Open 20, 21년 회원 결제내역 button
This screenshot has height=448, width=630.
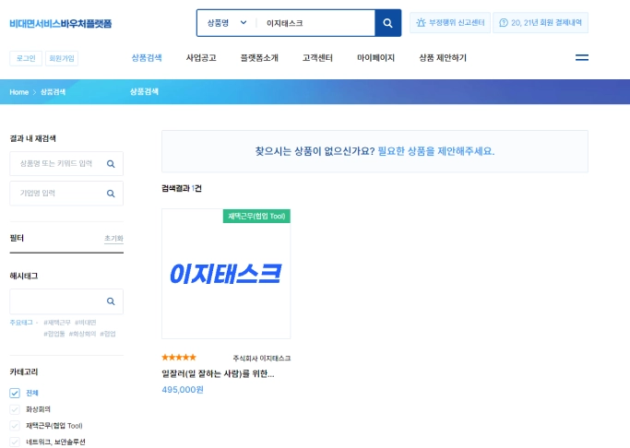point(541,22)
